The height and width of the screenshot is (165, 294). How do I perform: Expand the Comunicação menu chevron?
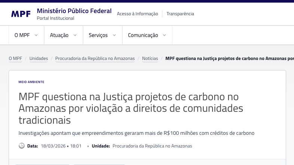[165, 35]
